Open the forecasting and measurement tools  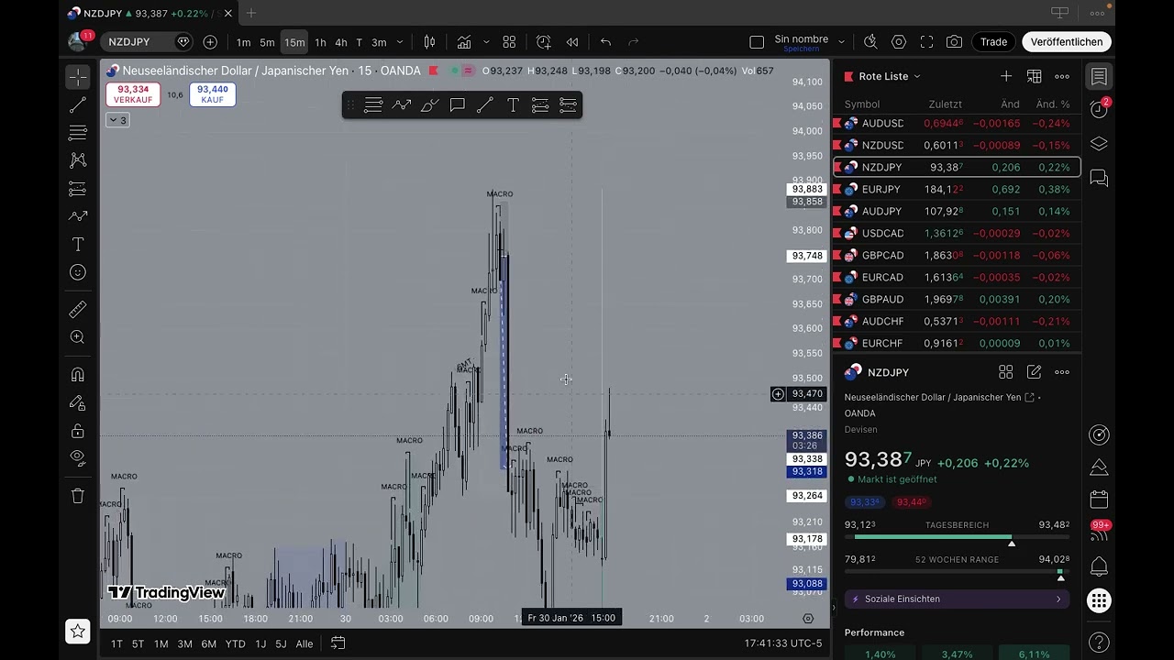pos(78,189)
